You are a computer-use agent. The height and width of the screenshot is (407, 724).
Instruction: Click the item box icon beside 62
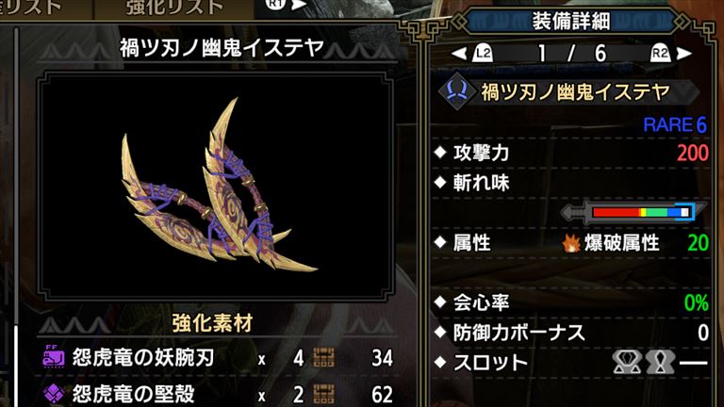323,394
